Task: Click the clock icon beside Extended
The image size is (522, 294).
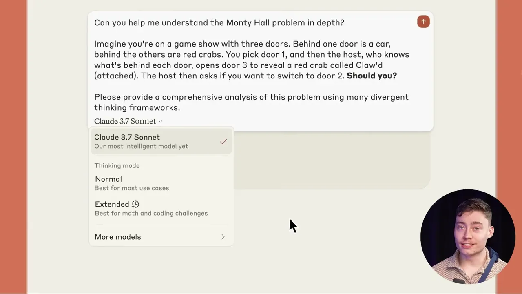Action: point(135,204)
